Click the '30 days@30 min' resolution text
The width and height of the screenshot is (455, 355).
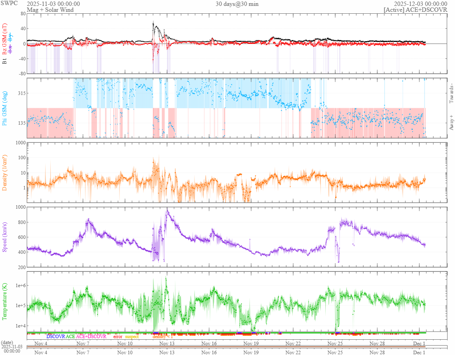click(237, 4)
